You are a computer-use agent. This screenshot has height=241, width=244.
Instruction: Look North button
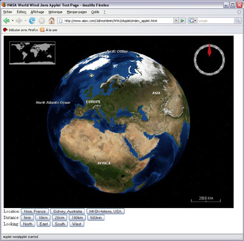pos(27,224)
